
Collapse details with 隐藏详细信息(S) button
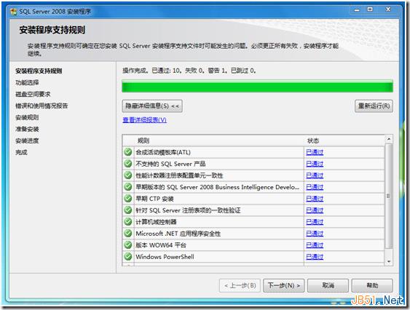pos(152,106)
